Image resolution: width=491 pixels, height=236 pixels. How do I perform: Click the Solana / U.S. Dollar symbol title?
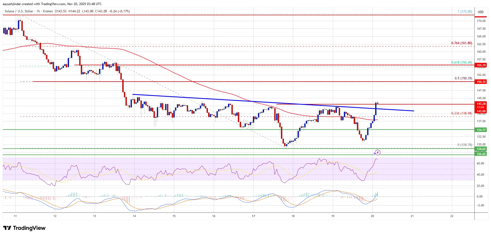pos(19,11)
